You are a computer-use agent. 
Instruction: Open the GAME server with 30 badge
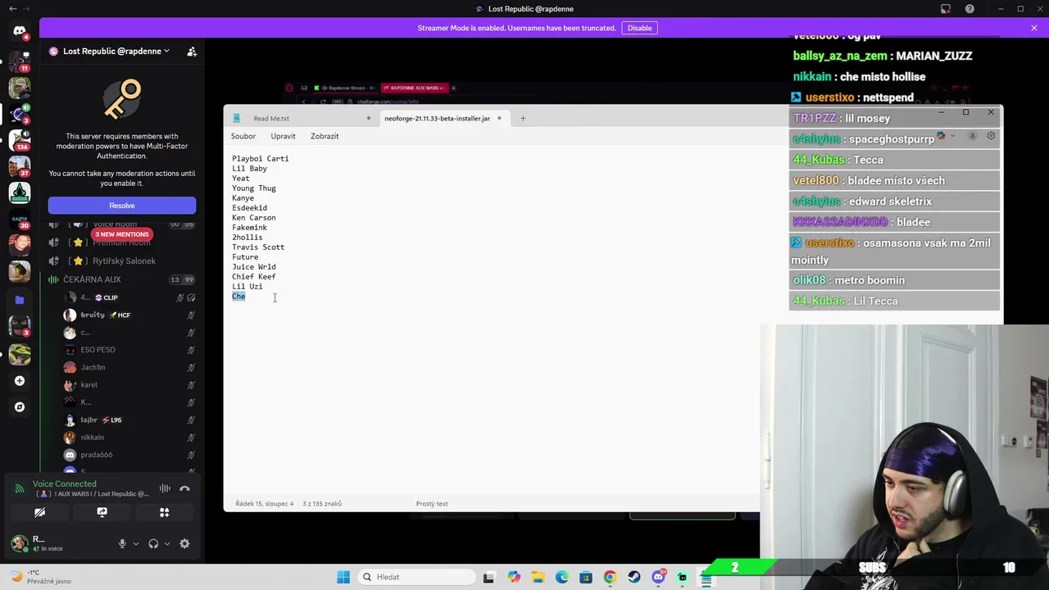click(x=20, y=220)
